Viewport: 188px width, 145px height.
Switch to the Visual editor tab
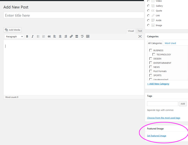(x=131, y=31)
